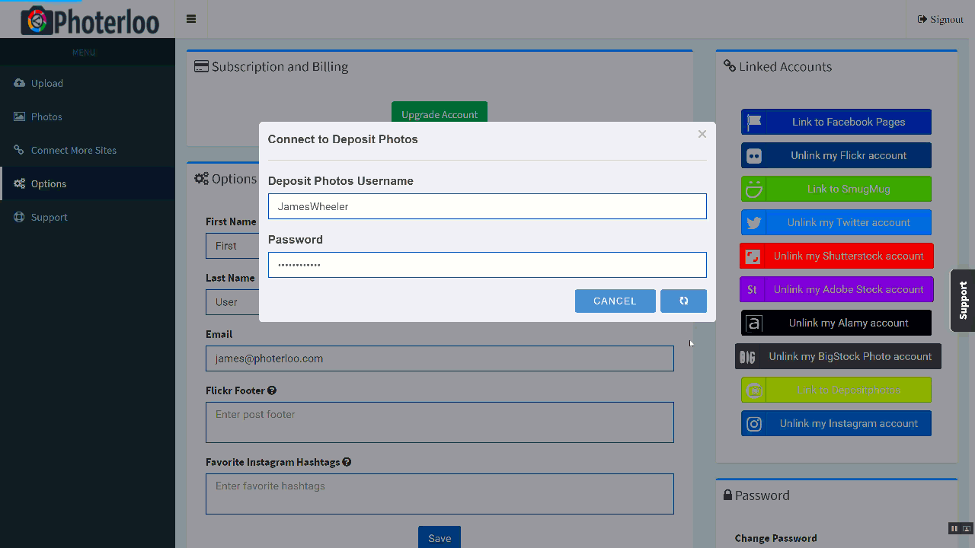Click the Signout link
This screenshot has width=975, height=548.
click(x=941, y=19)
